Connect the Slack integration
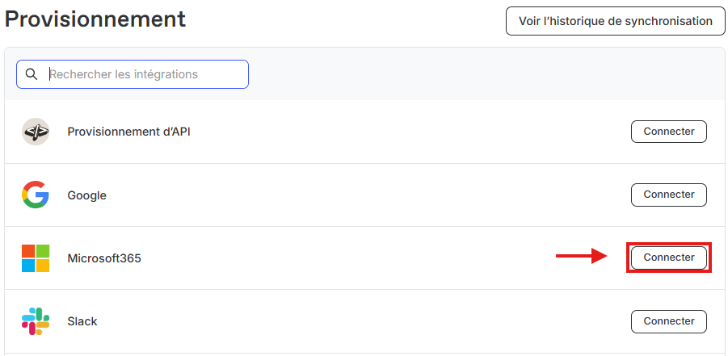Screen dimensions: 728x356 coord(668,321)
